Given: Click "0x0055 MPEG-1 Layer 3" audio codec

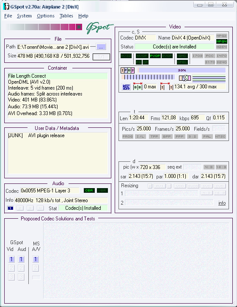Looking at the screenshot, I should coord(50,191).
